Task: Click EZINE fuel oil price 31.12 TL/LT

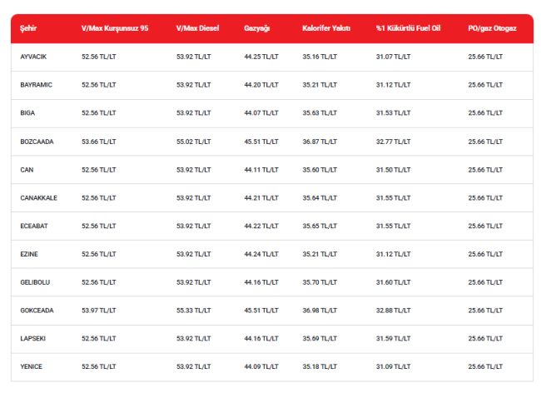Action: 394,254
